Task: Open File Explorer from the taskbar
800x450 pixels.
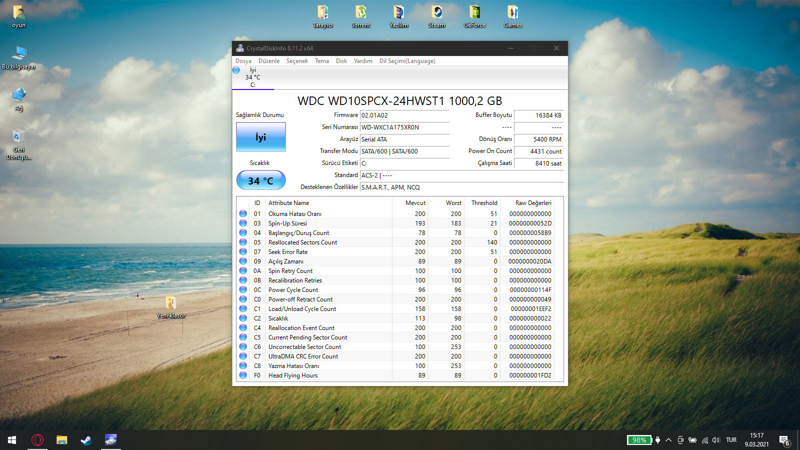Action: pos(61,440)
